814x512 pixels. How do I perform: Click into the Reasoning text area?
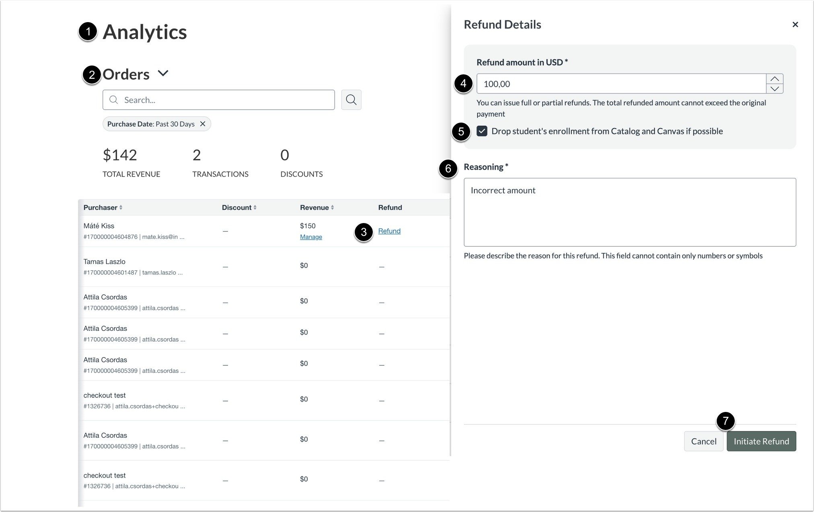pos(629,212)
